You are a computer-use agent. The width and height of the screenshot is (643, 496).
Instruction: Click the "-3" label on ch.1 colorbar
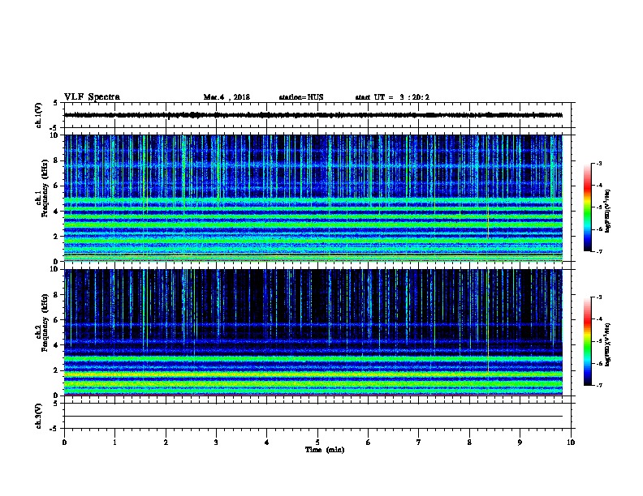[598, 163]
